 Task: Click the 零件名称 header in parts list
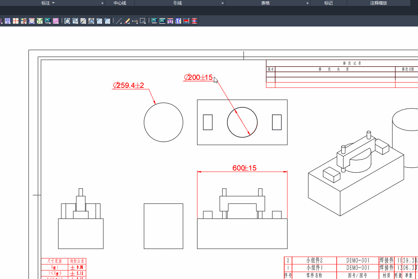coord(314,276)
